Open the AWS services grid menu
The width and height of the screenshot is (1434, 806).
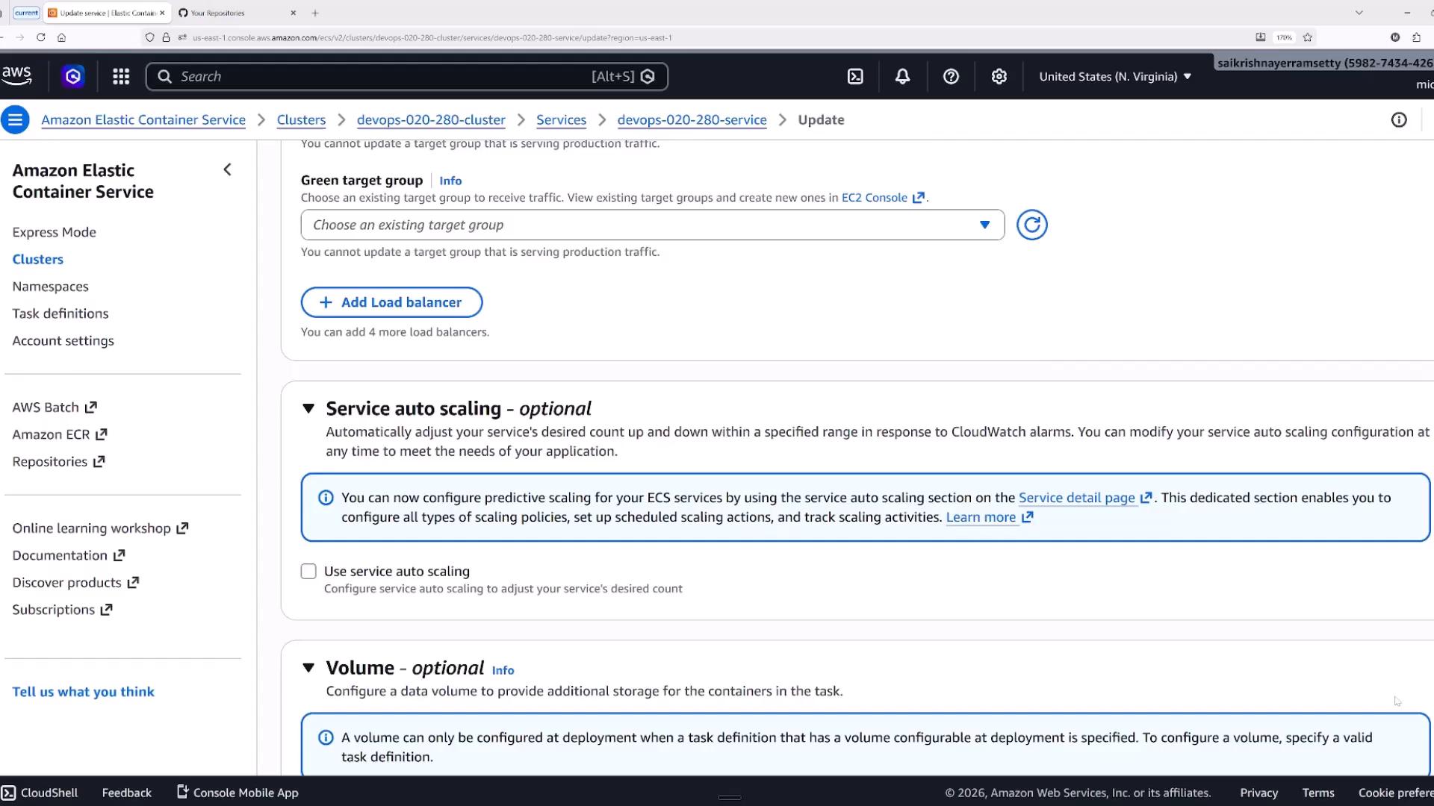click(x=121, y=76)
